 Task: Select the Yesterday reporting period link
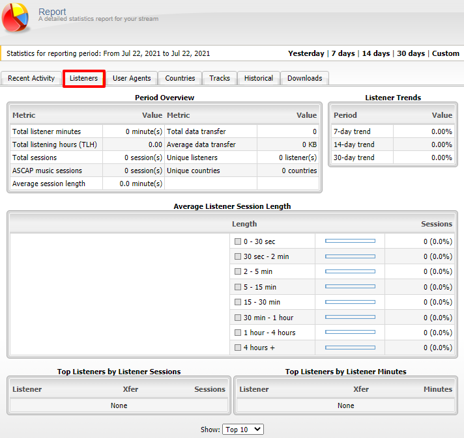pos(306,53)
